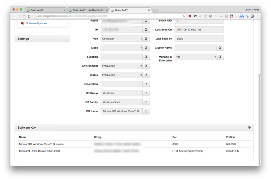Open the Chrome three-dot menu
The image size is (271, 181).
[x=257, y=16]
